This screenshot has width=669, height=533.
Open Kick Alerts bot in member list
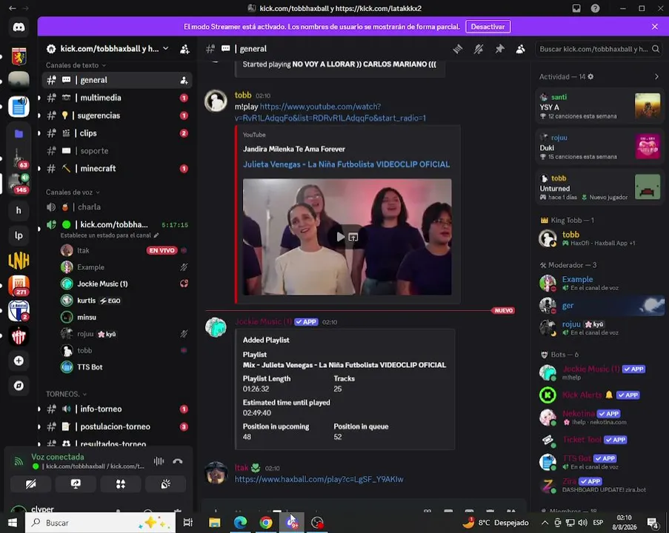tap(599, 395)
